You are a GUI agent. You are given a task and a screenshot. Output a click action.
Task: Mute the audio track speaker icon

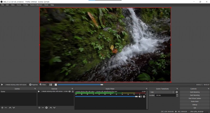pos(140,97)
